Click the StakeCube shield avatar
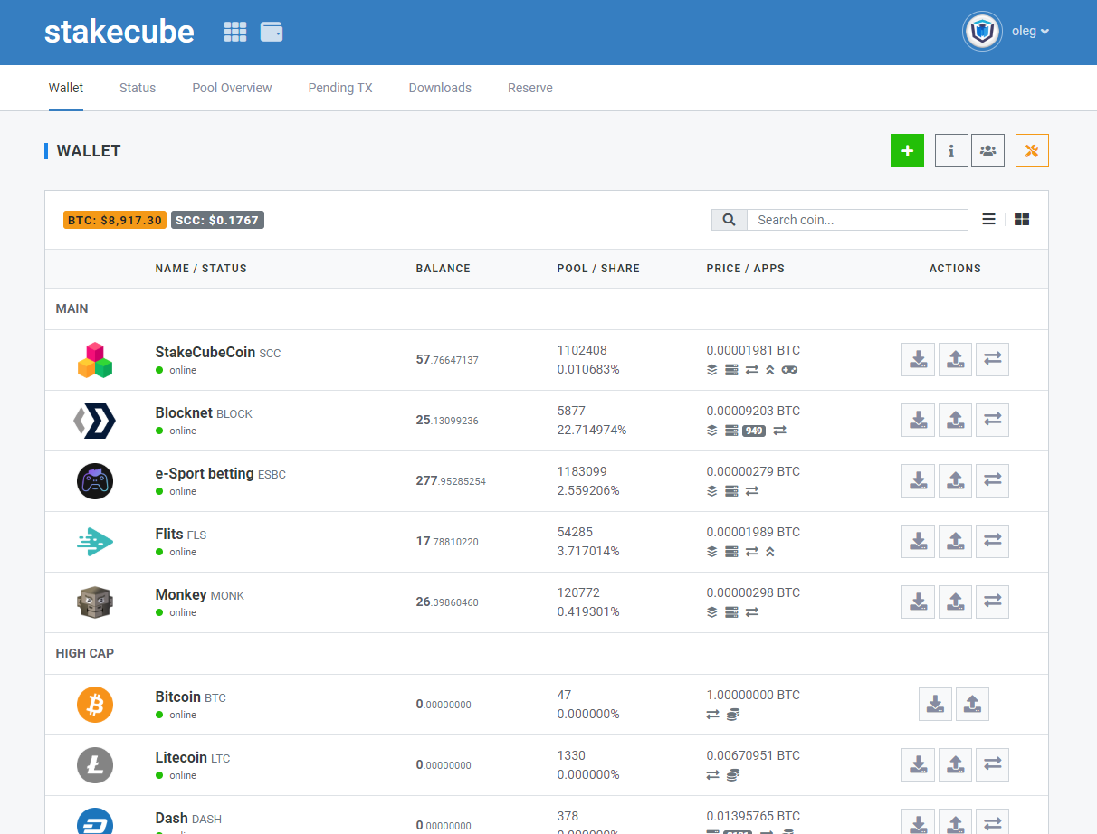 (x=982, y=32)
